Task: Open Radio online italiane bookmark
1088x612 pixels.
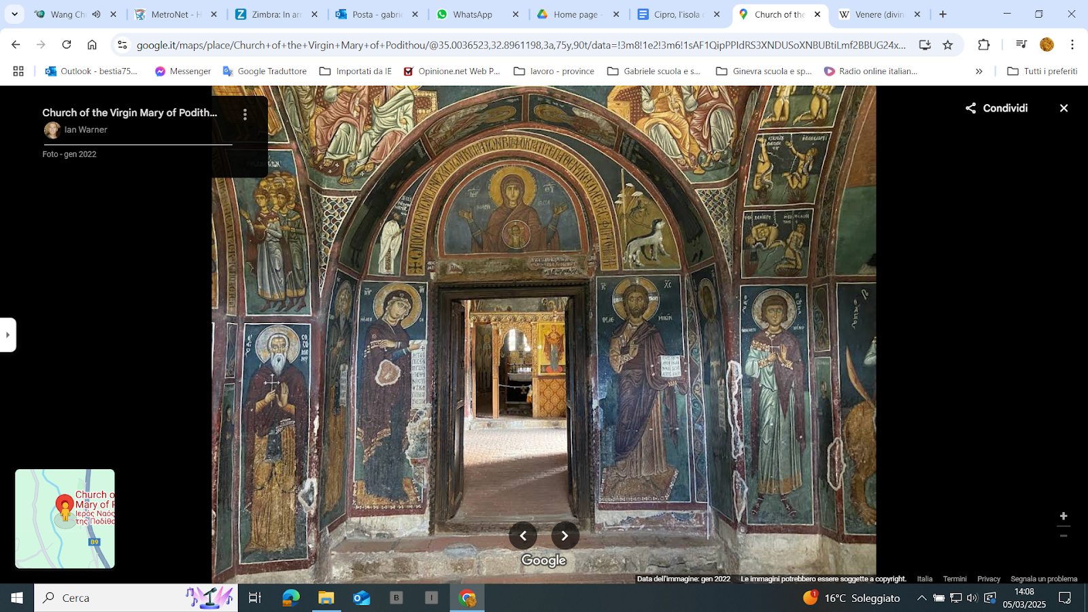Action: pyautogui.click(x=870, y=71)
